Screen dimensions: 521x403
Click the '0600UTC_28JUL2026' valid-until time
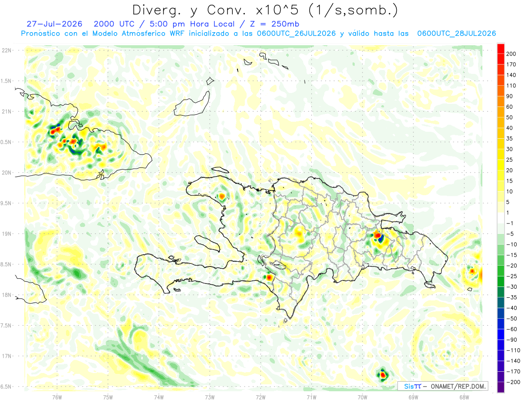click(456, 33)
